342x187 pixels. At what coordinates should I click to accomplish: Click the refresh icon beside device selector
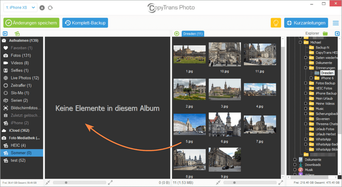tap(50, 8)
